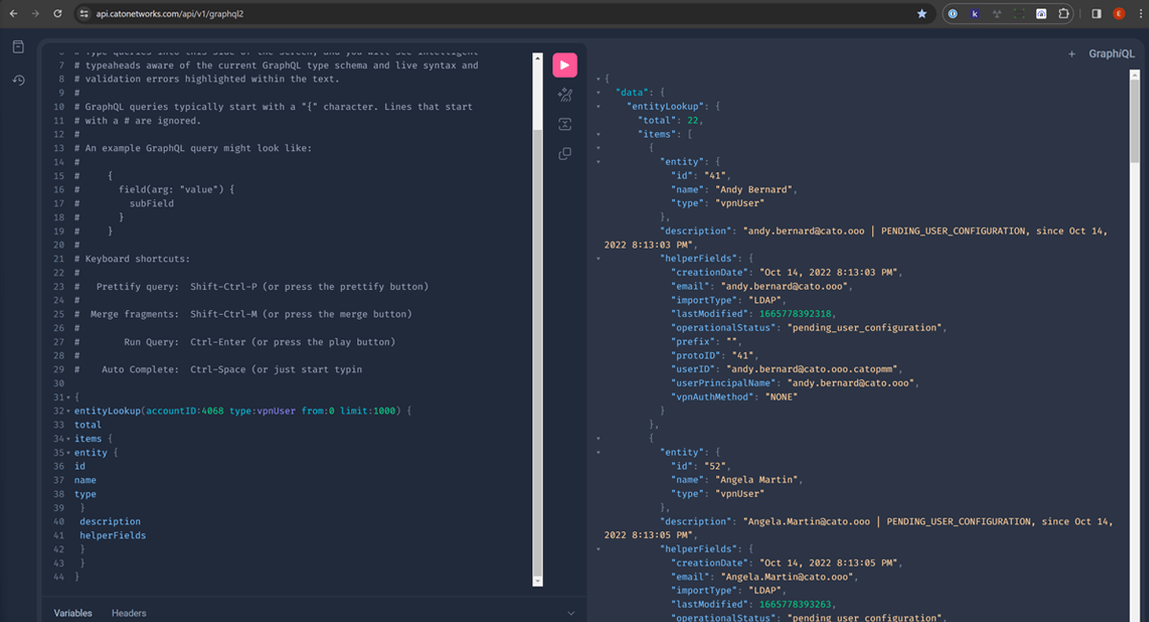The image size is (1149, 622).
Task: Click the 'total' field at line 33
Action: [x=88, y=425]
